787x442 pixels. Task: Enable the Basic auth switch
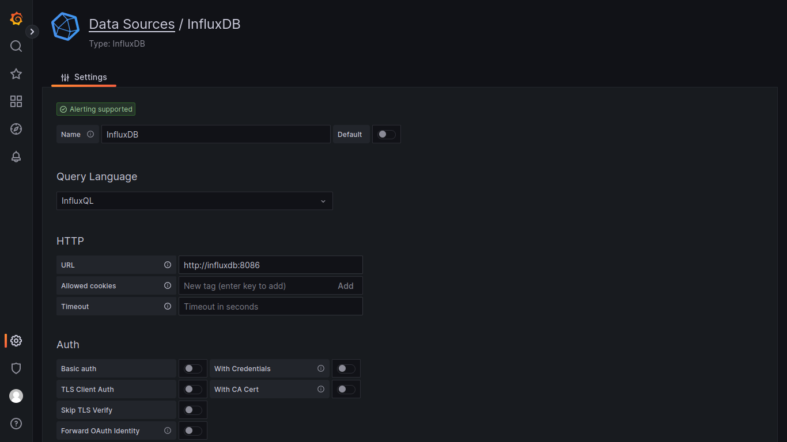[x=193, y=369]
